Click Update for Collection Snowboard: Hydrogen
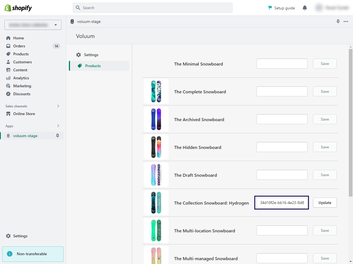Image resolution: width=353 pixels, height=264 pixels. 325,203
